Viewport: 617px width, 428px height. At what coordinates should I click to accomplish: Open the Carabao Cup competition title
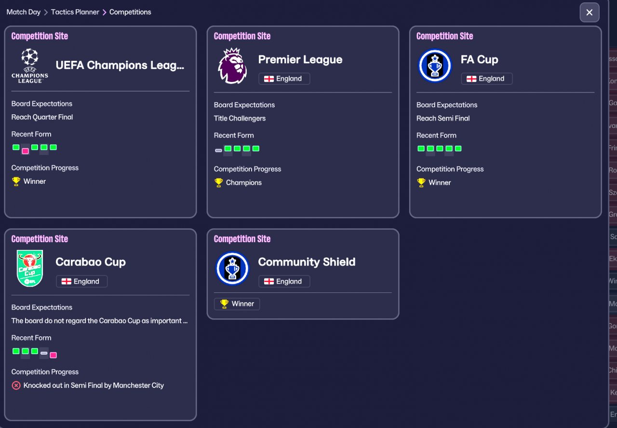(x=91, y=262)
